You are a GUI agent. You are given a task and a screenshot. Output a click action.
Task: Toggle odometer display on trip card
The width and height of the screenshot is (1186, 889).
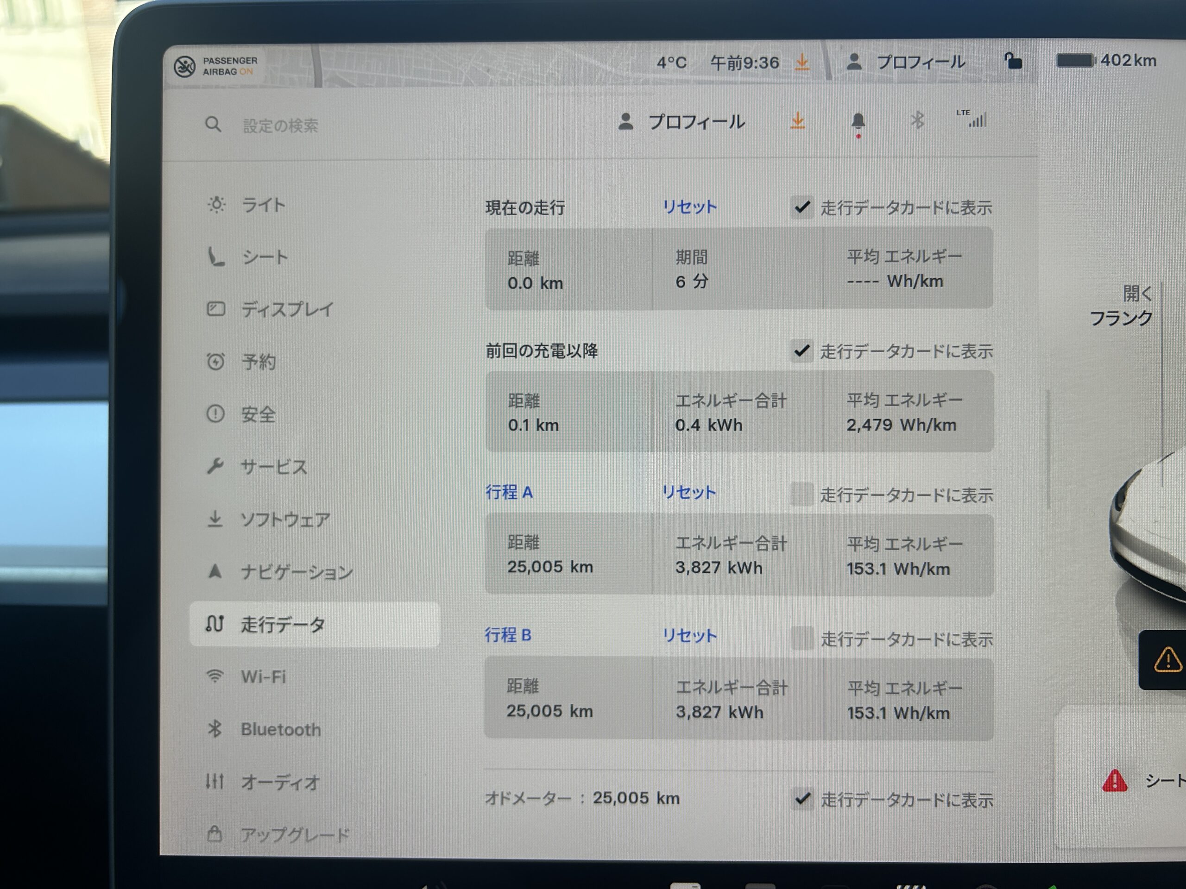(x=802, y=798)
